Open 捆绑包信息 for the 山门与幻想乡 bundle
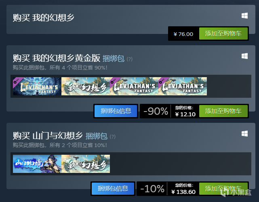259x202 pixels. click(113, 189)
